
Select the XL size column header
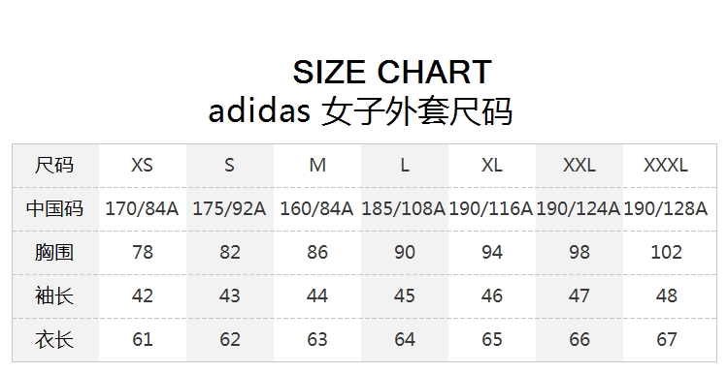coord(492,165)
